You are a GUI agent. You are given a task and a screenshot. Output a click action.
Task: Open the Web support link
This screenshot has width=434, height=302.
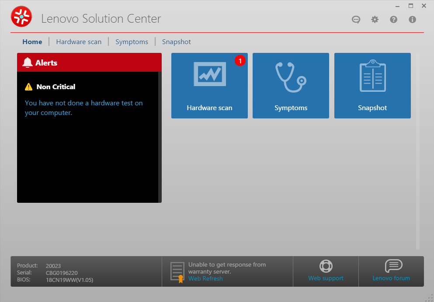pos(326,278)
